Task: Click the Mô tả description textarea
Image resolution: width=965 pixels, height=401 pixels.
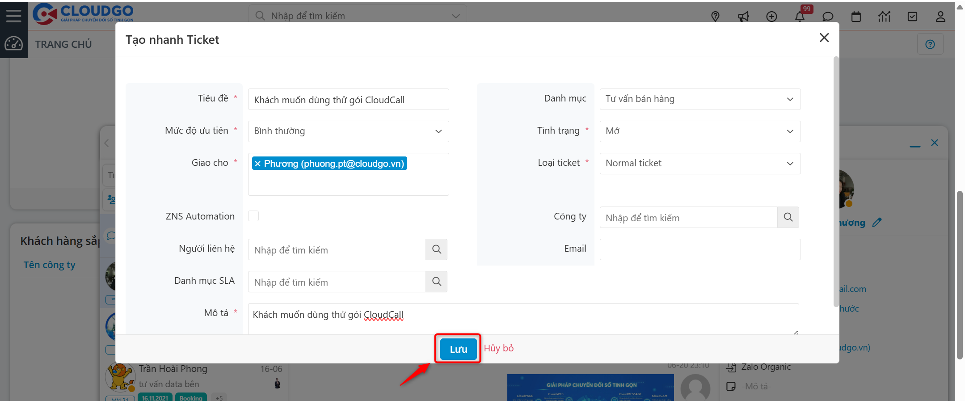Action: [x=523, y=319]
